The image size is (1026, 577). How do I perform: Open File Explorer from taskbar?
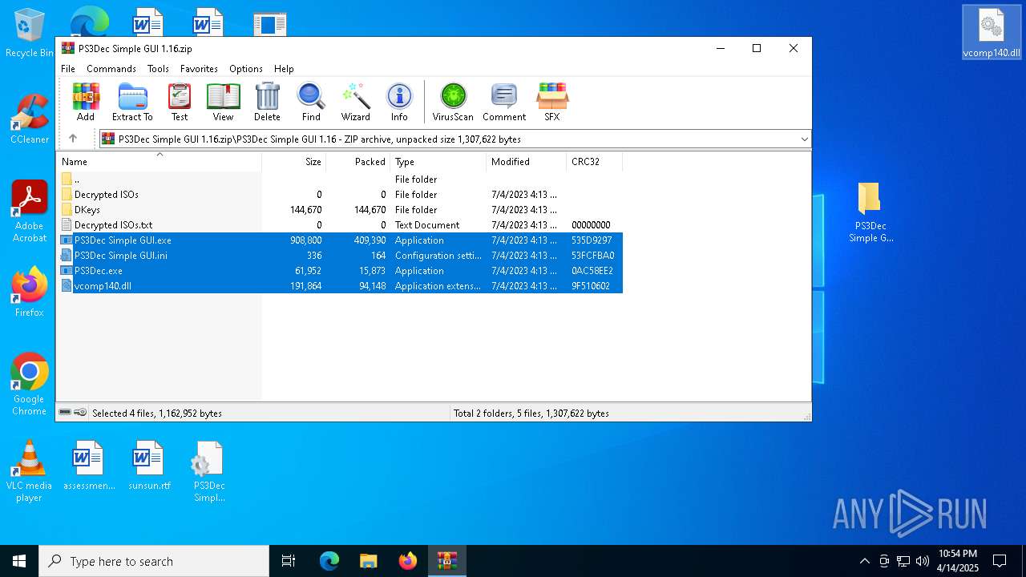pyautogui.click(x=369, y=561)
